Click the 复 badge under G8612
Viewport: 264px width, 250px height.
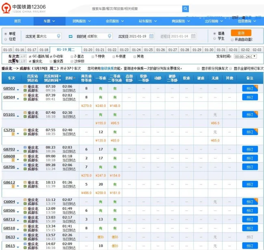pos(13,186)
